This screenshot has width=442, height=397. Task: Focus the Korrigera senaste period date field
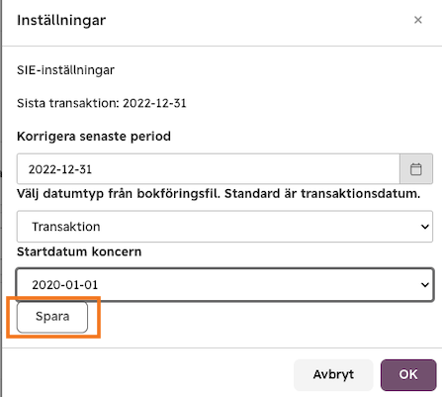tap(209, 169)
